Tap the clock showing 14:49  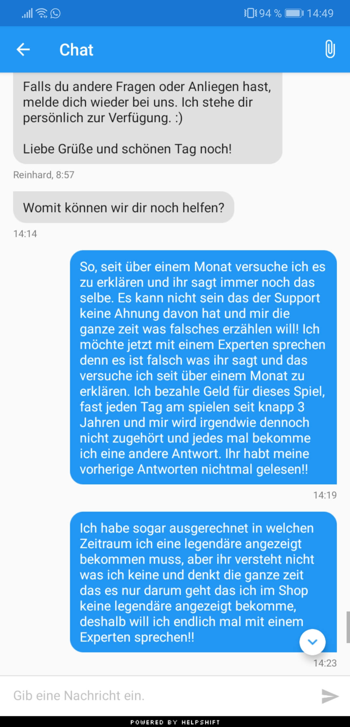(x=320, y=13)
